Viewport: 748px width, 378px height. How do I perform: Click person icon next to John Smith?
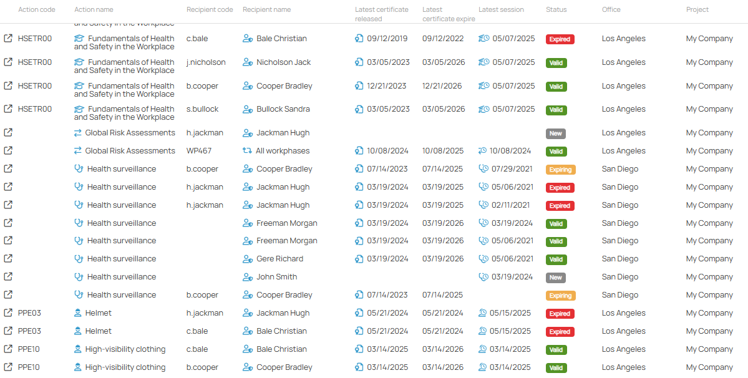pyautogui.click(x=248, y=277)
